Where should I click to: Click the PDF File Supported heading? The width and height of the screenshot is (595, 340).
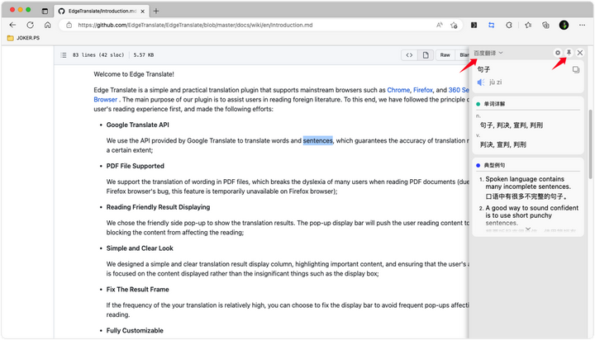click(135, 166)
